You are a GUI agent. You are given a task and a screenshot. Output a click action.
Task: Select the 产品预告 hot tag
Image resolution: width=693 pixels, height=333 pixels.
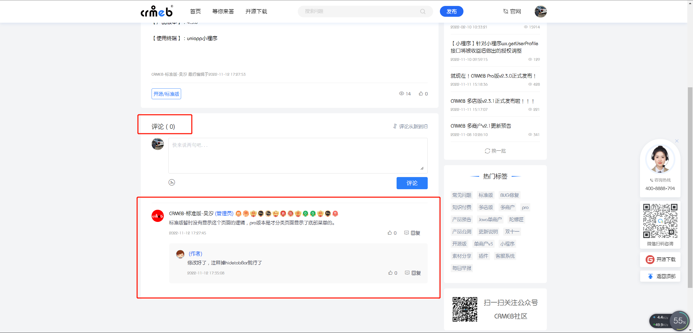tap(462, 219)
